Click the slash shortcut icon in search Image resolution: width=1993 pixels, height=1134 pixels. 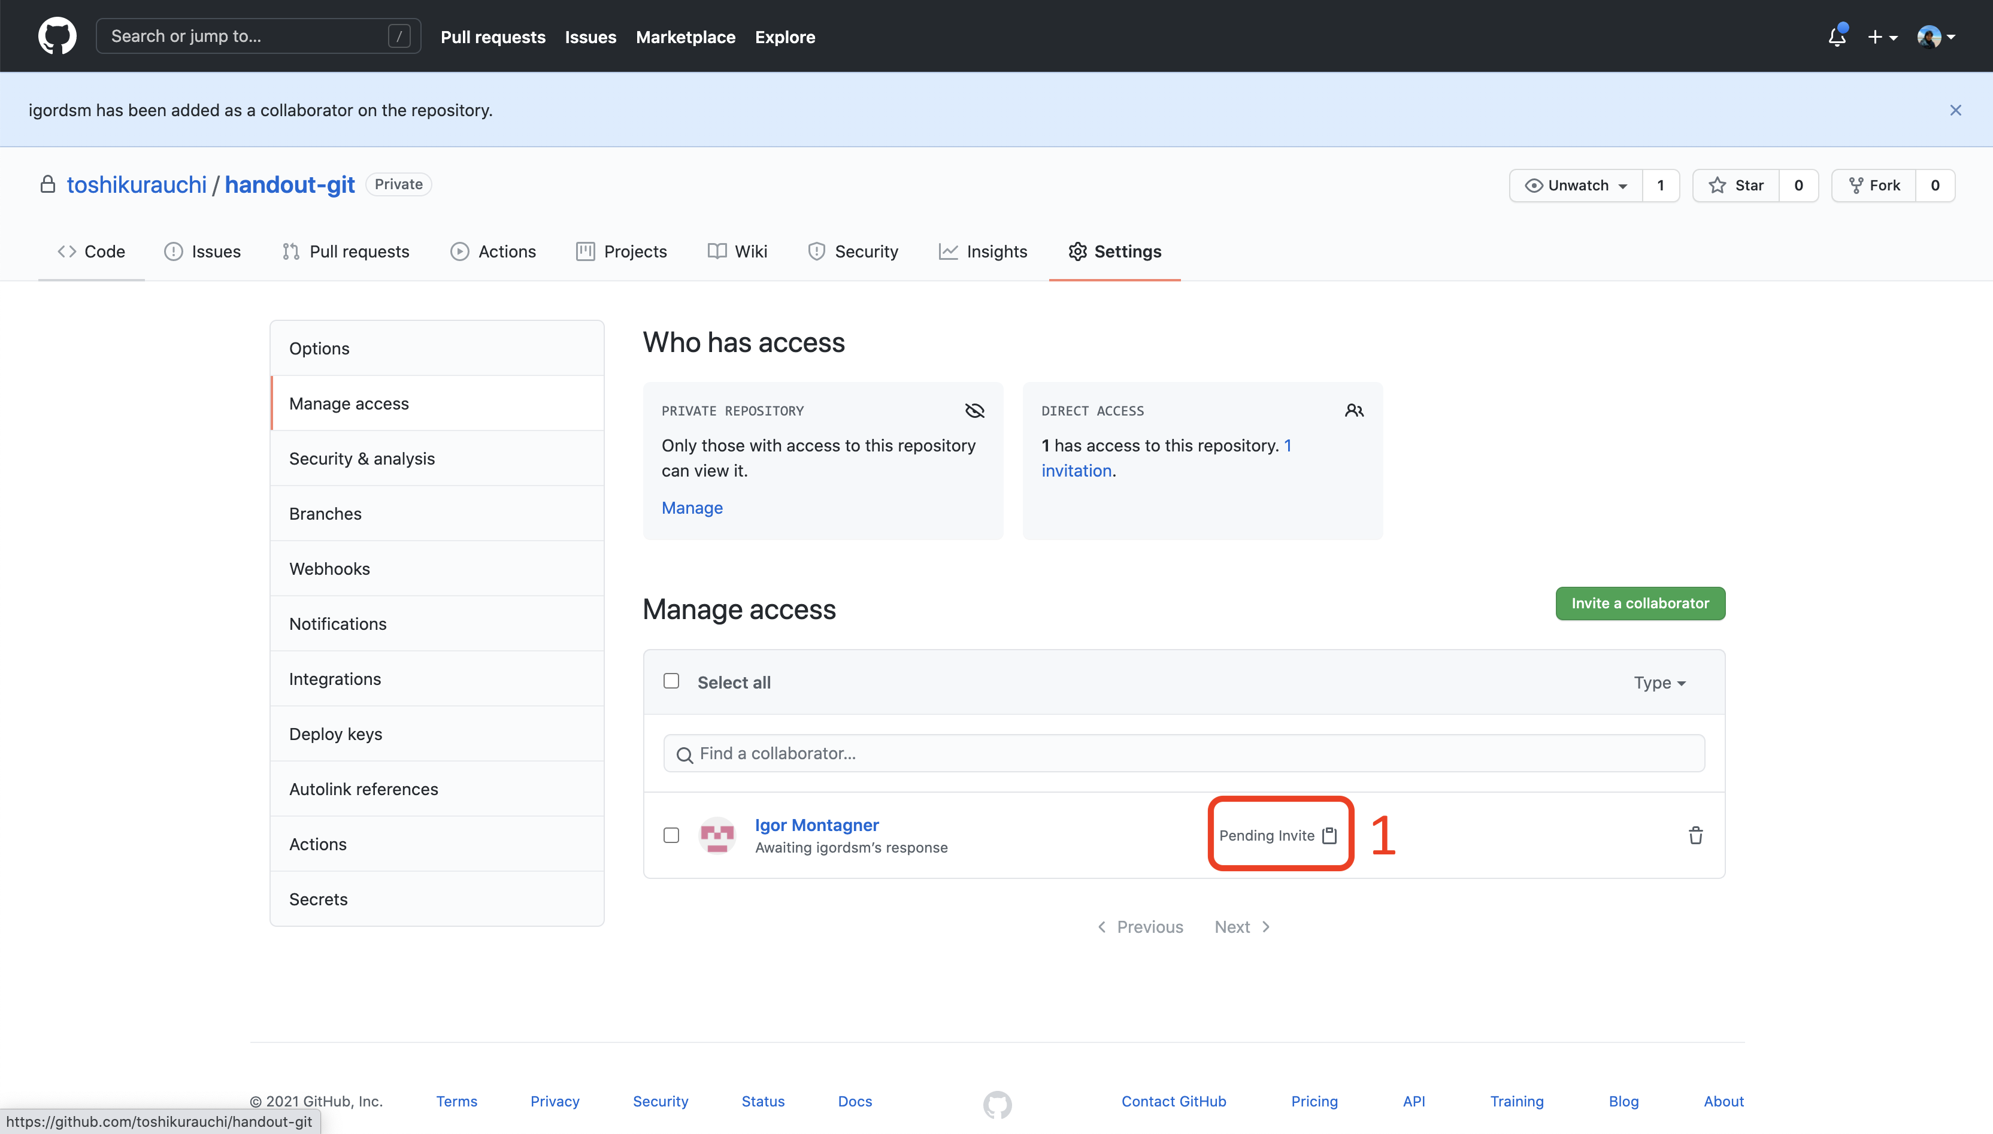coord(399,36)
